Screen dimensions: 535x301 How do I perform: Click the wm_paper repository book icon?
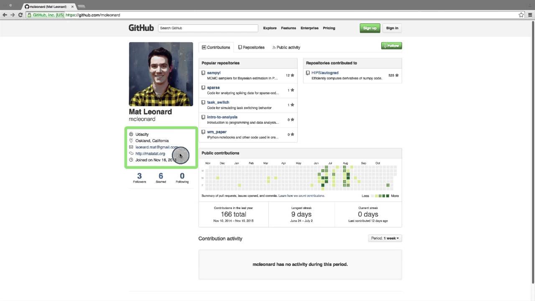(x=204, y=132)
